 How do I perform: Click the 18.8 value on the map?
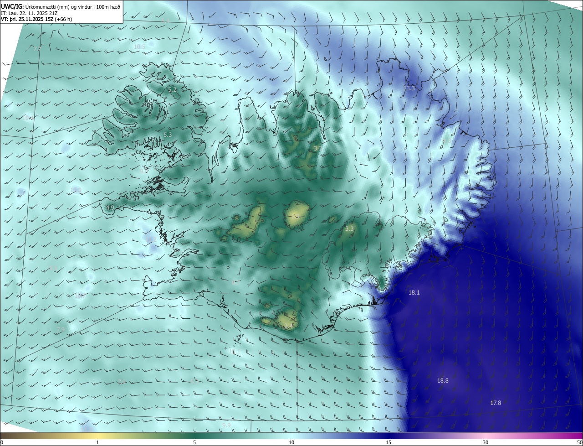tap(443, 380)
